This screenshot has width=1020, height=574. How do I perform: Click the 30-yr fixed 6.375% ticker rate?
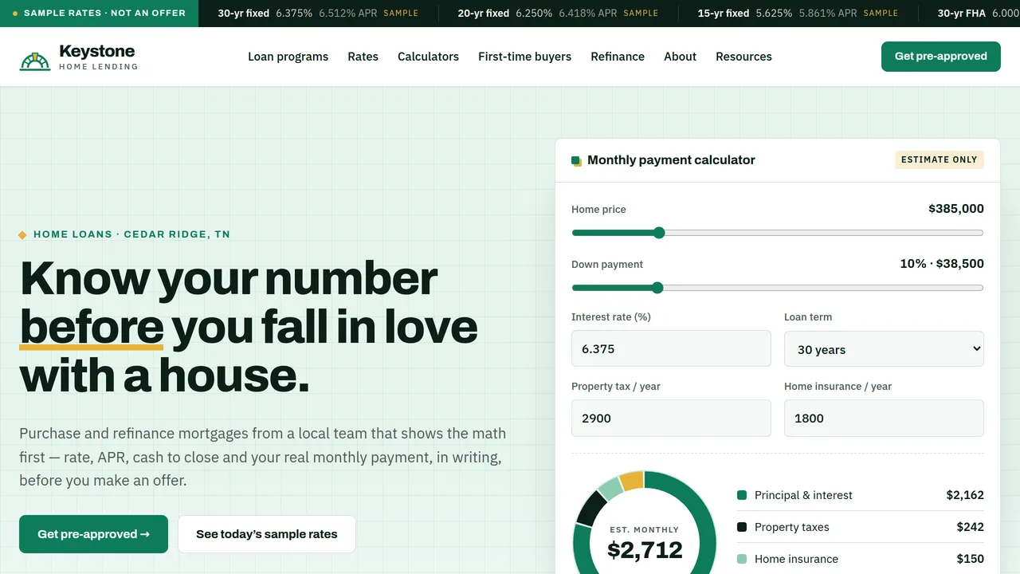point(320,14)
